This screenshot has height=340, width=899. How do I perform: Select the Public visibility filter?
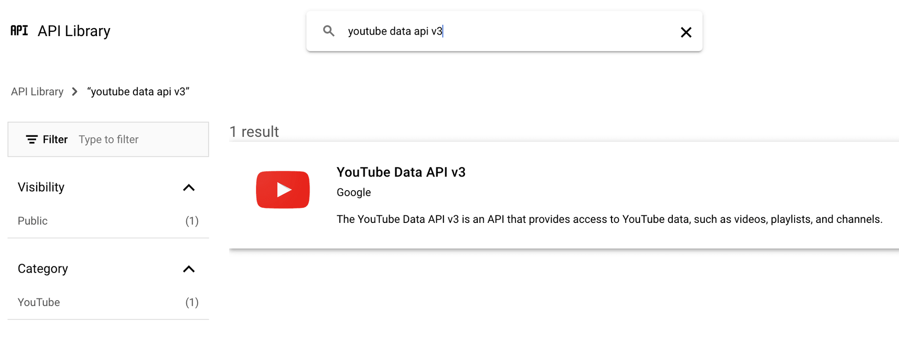[x=33, y=221]
